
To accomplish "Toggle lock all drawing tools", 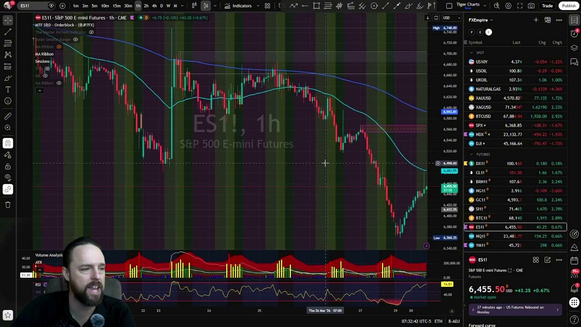I will 8,166.
